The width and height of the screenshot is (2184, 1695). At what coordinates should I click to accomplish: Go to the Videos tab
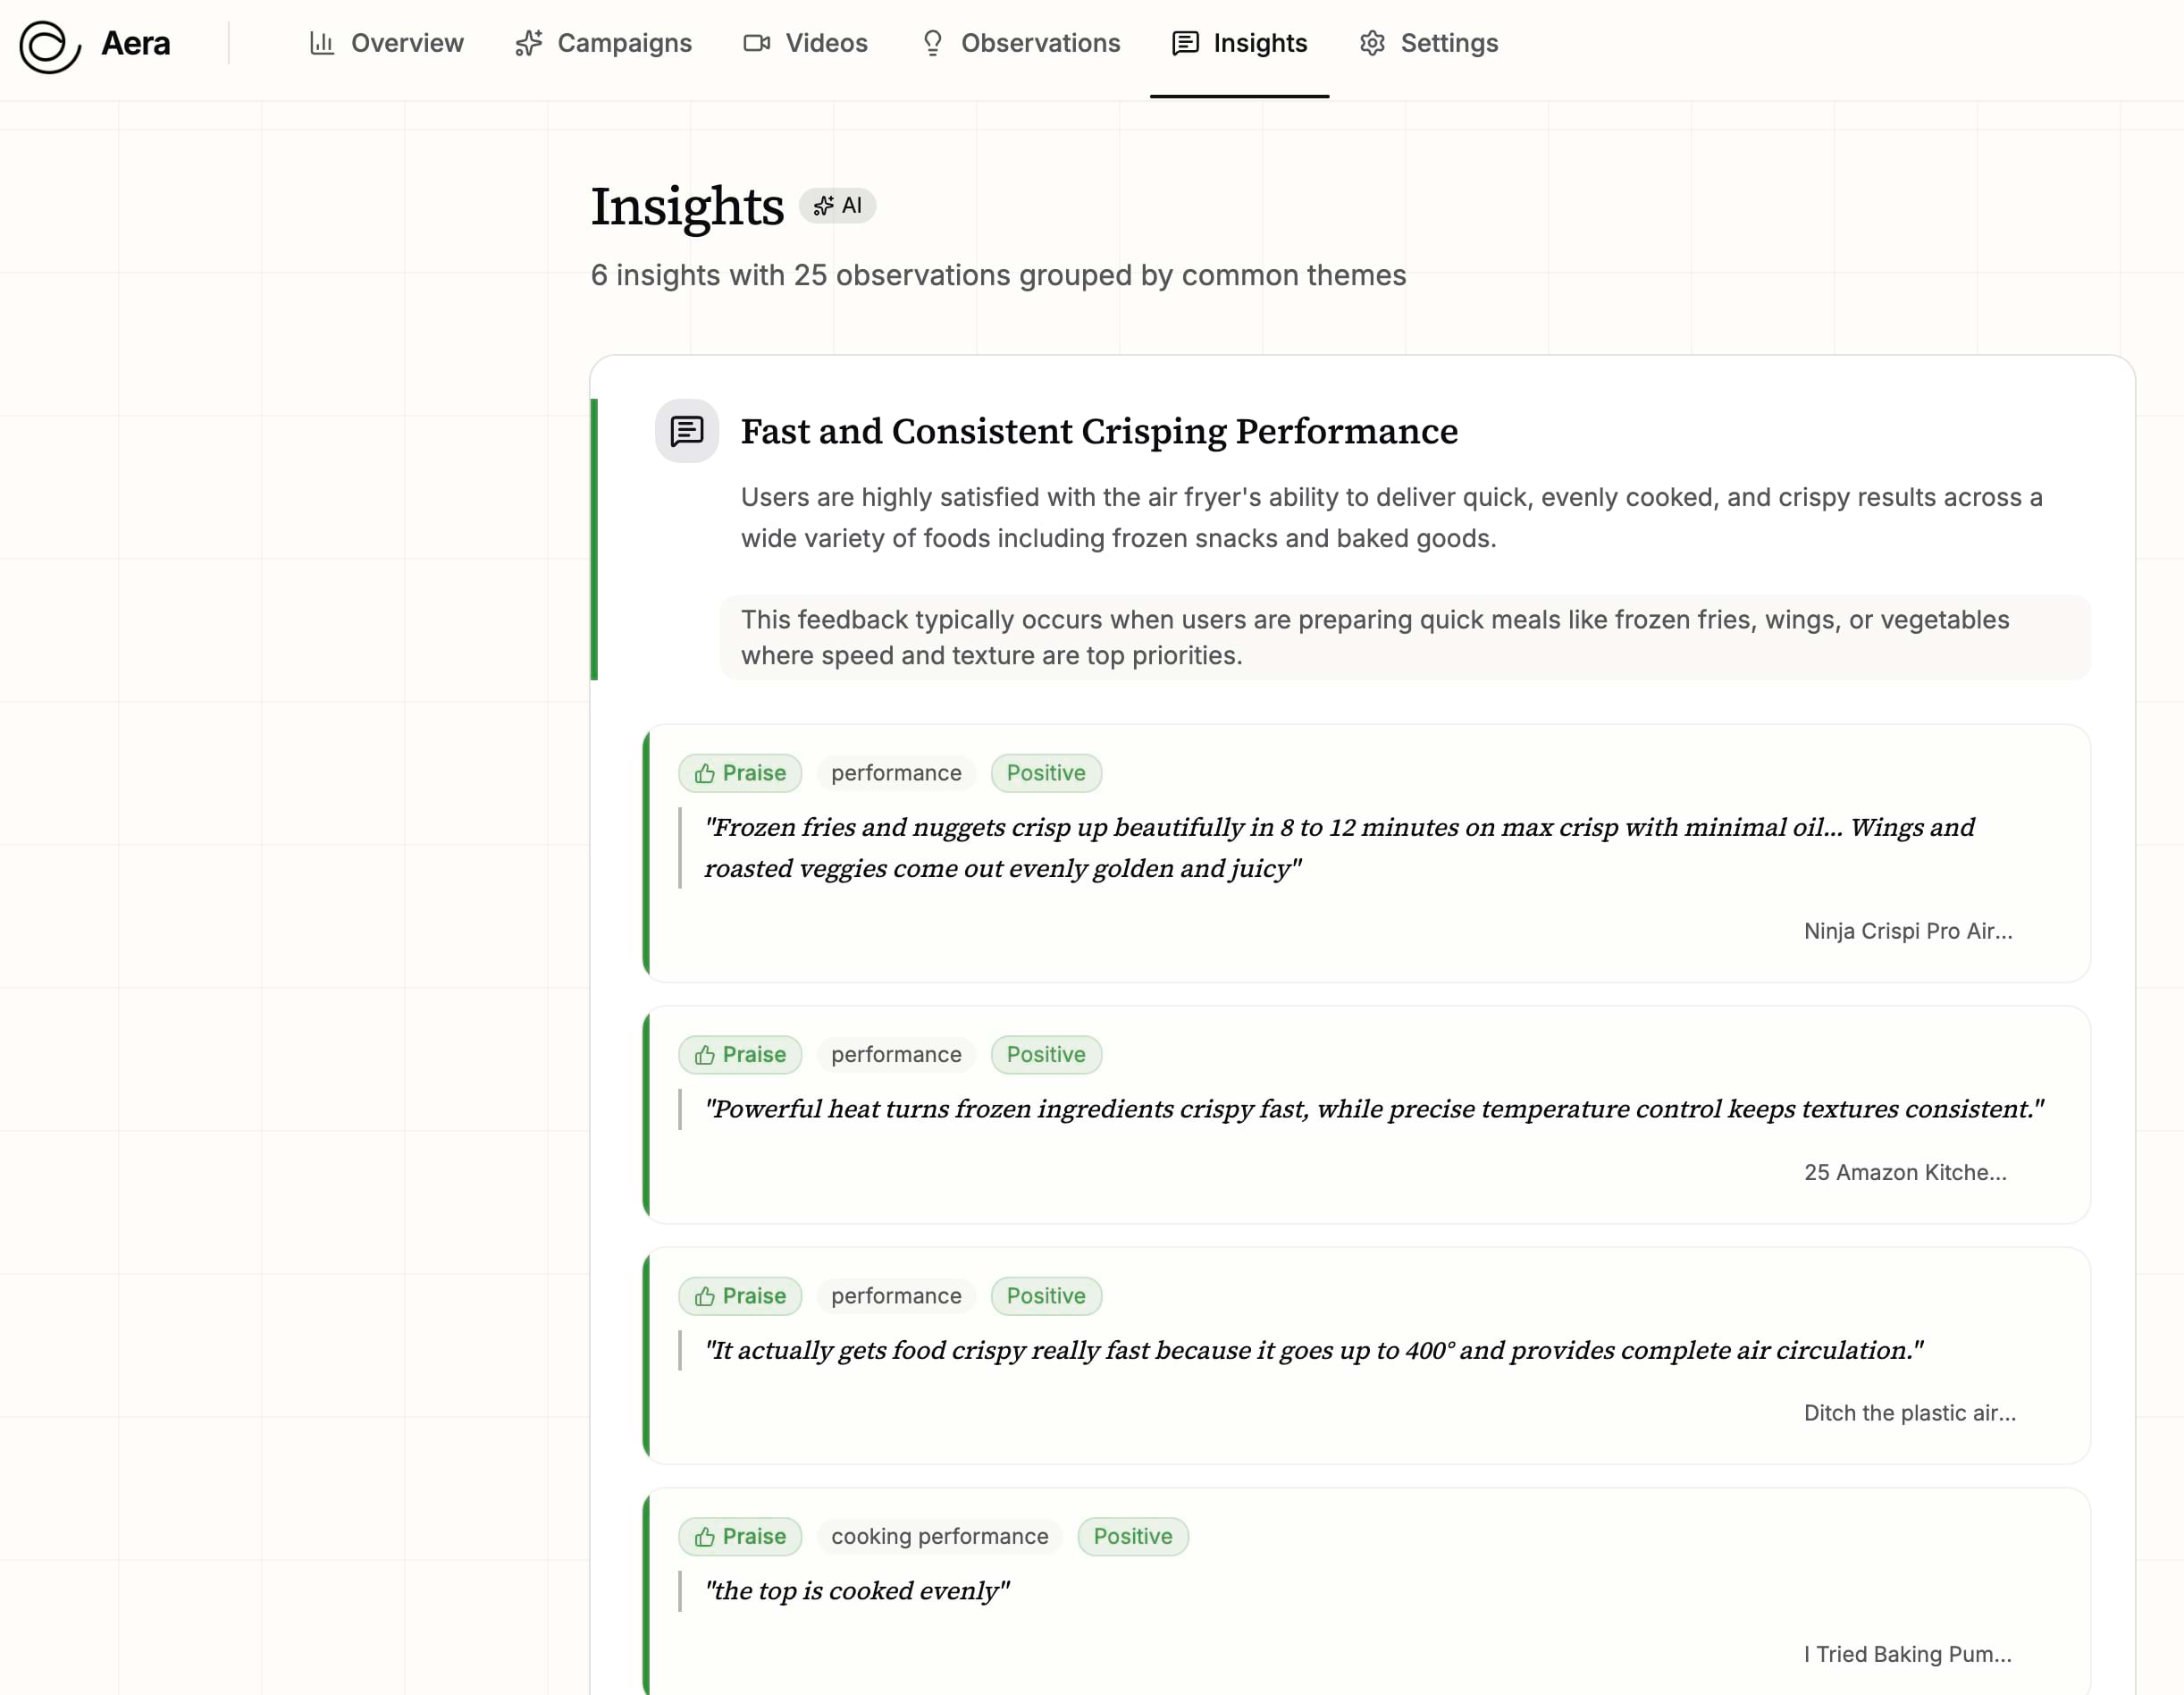[826, 43]
